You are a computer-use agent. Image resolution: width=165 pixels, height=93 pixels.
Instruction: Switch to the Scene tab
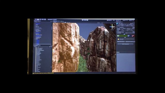pos(56,21)
